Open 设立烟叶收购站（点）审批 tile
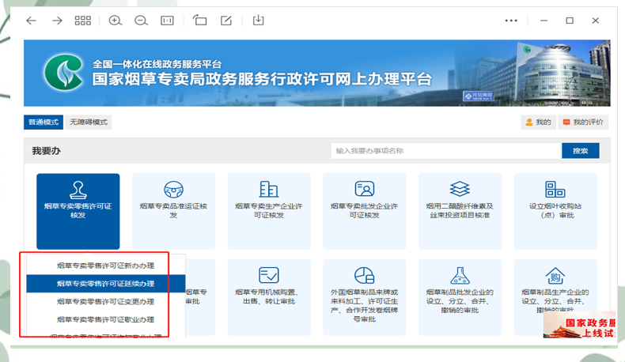This screenshot has height=362, width=625. pos(555,211)
